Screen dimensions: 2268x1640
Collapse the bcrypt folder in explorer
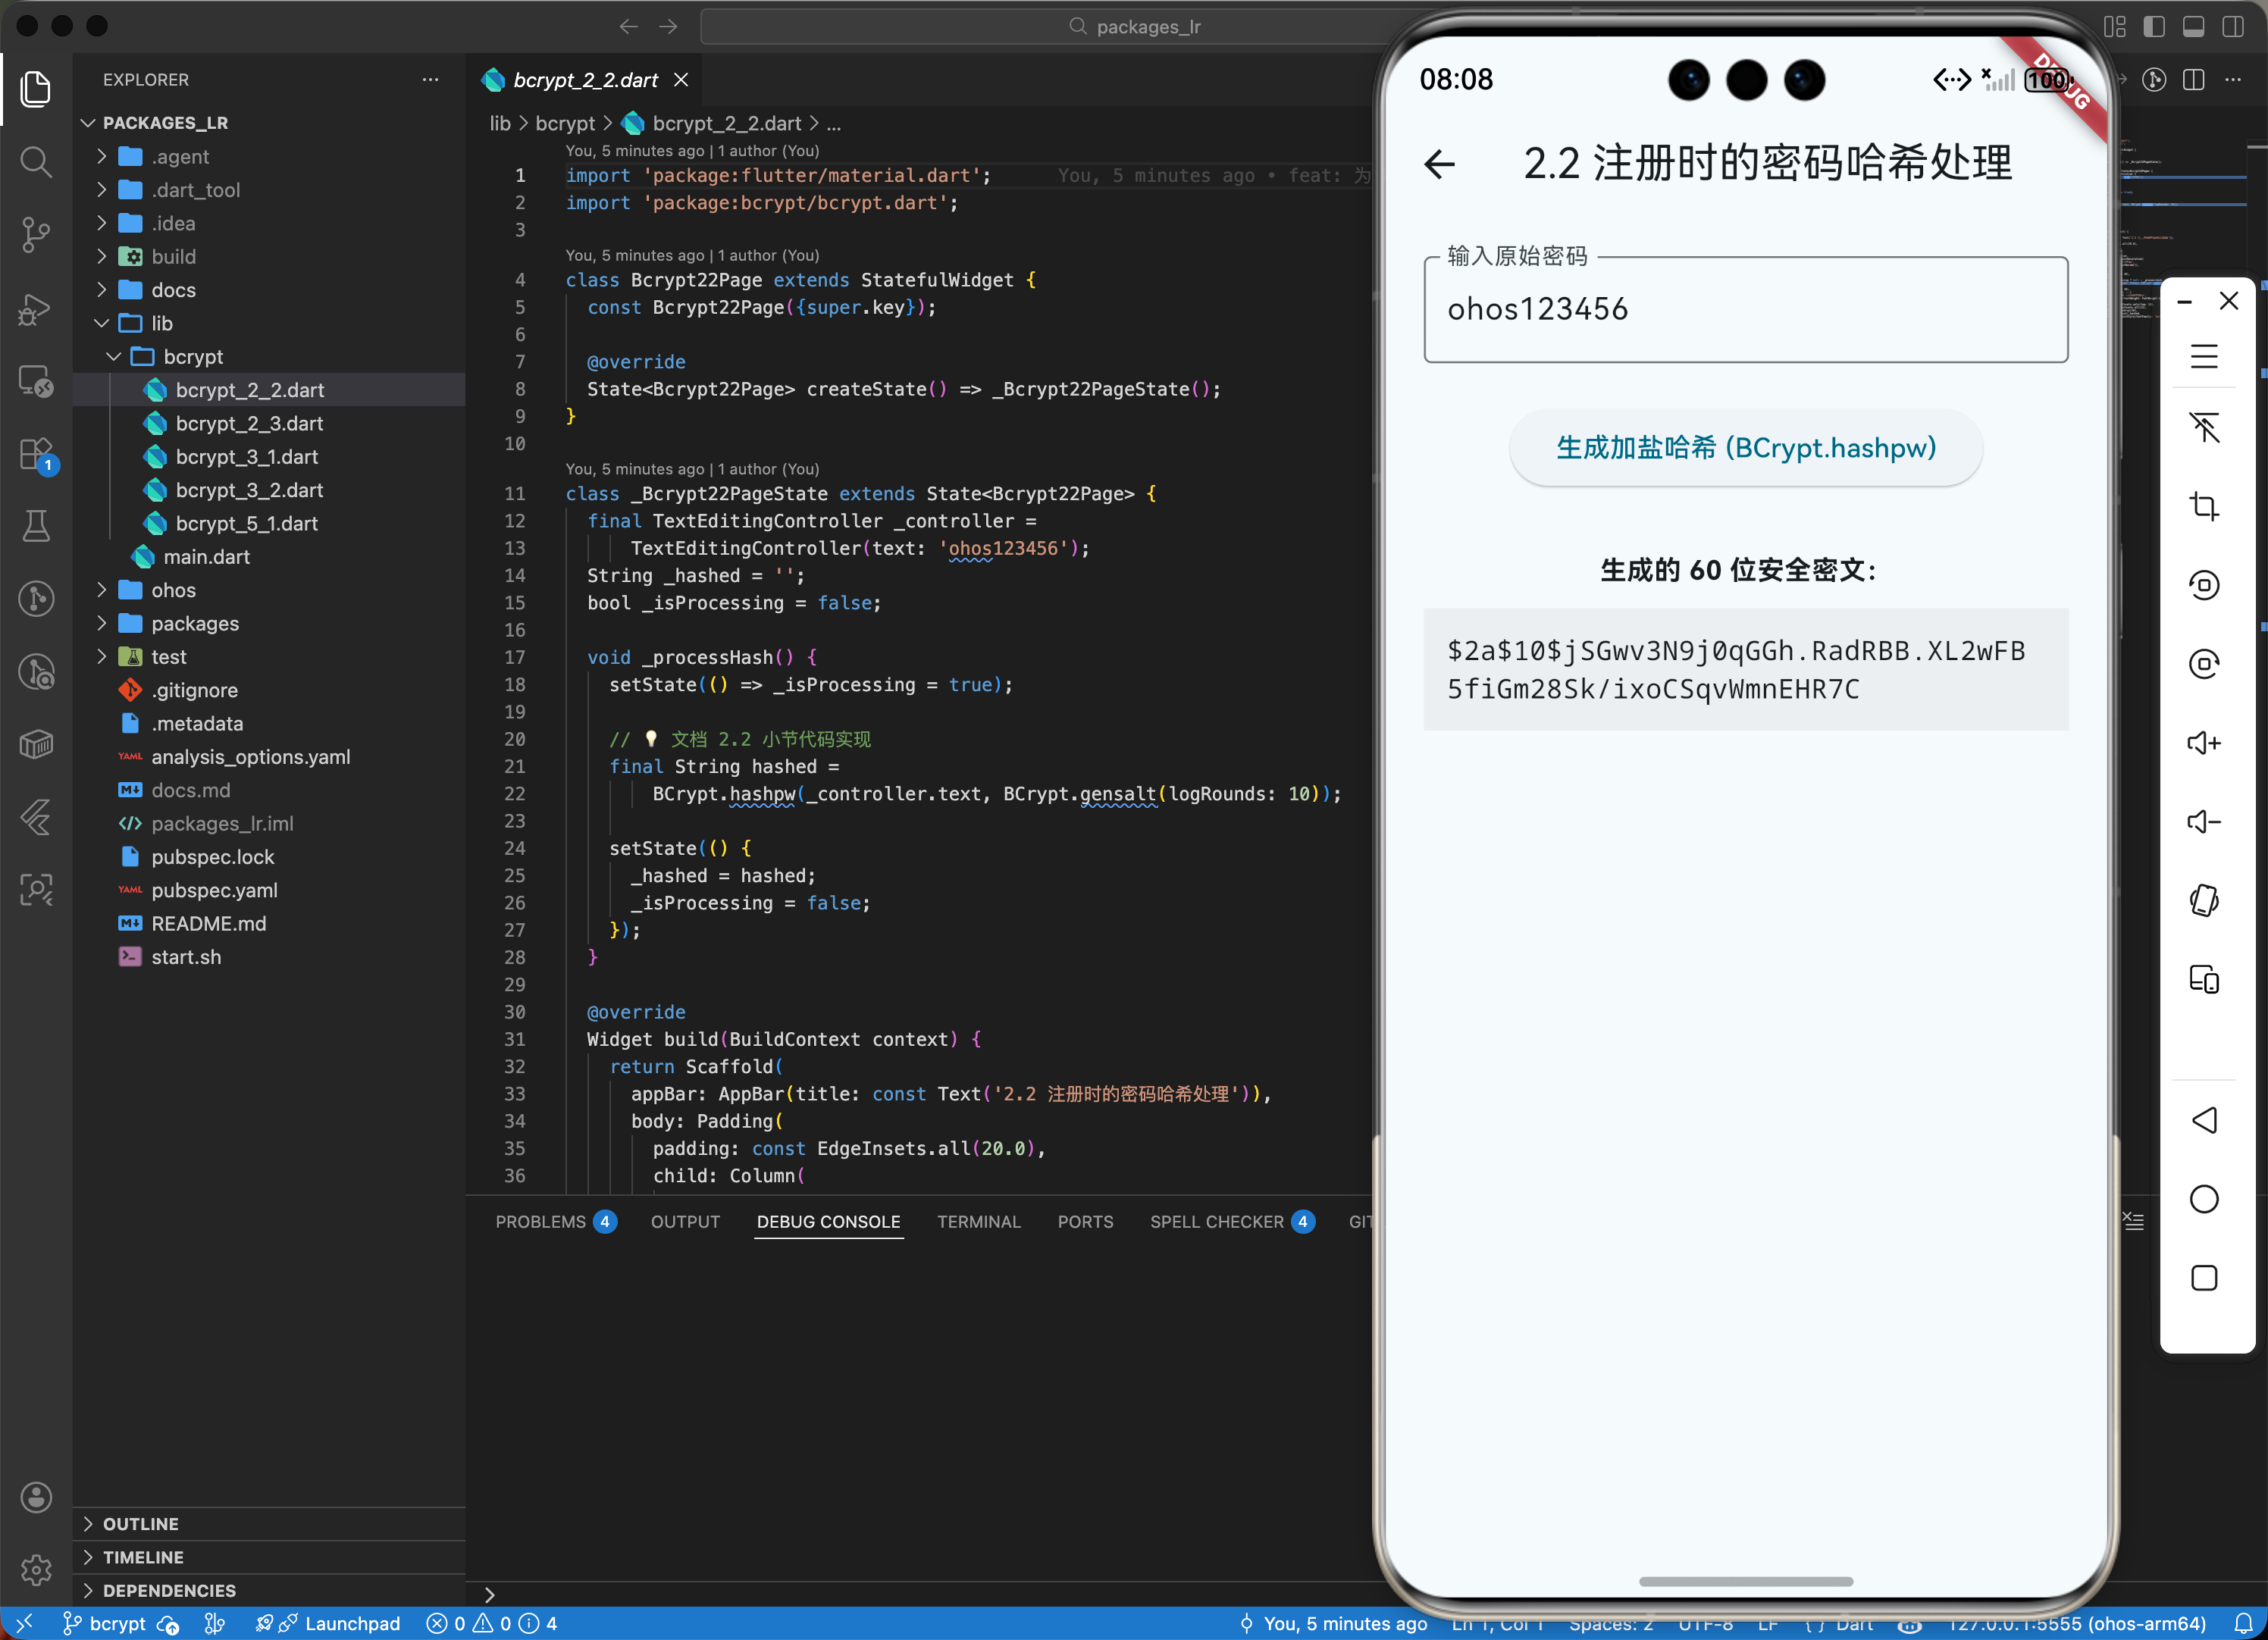coord(192,357)
